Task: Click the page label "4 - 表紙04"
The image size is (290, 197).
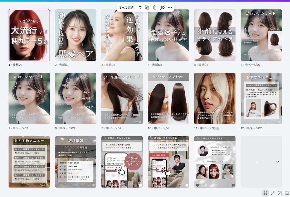Action: point(155,65)
